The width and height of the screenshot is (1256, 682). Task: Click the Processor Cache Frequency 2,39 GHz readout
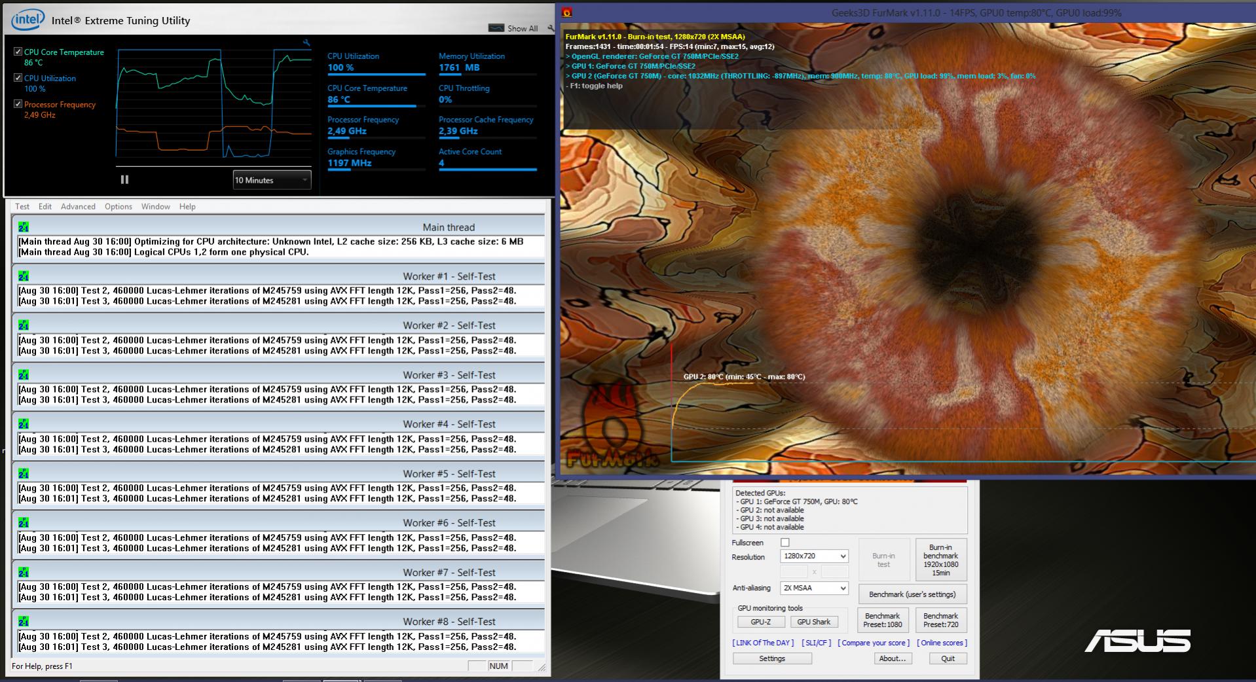click(x=487, y=126)
